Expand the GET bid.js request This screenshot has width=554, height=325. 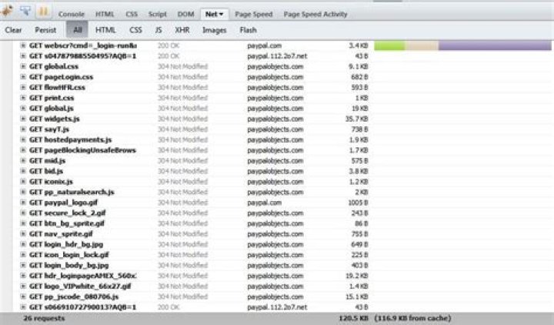coord(23,171)
